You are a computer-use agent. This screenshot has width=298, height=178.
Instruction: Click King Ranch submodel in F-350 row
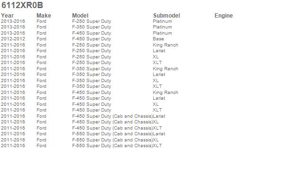(165, 69)
